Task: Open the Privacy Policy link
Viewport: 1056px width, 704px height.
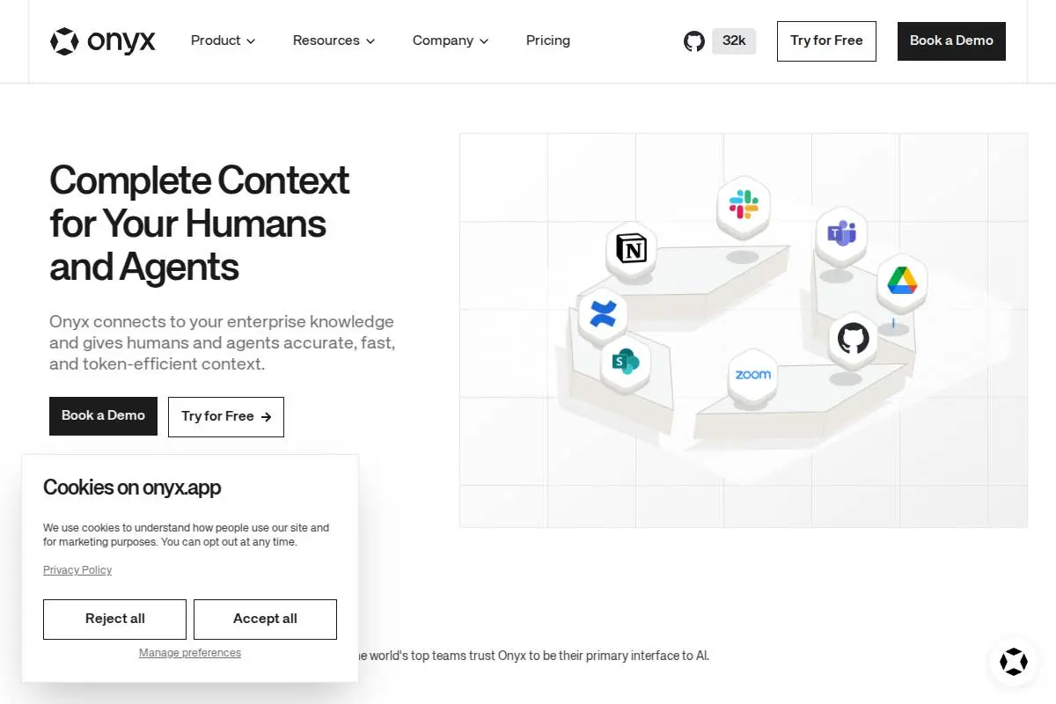Action: [x=77, y=570]
